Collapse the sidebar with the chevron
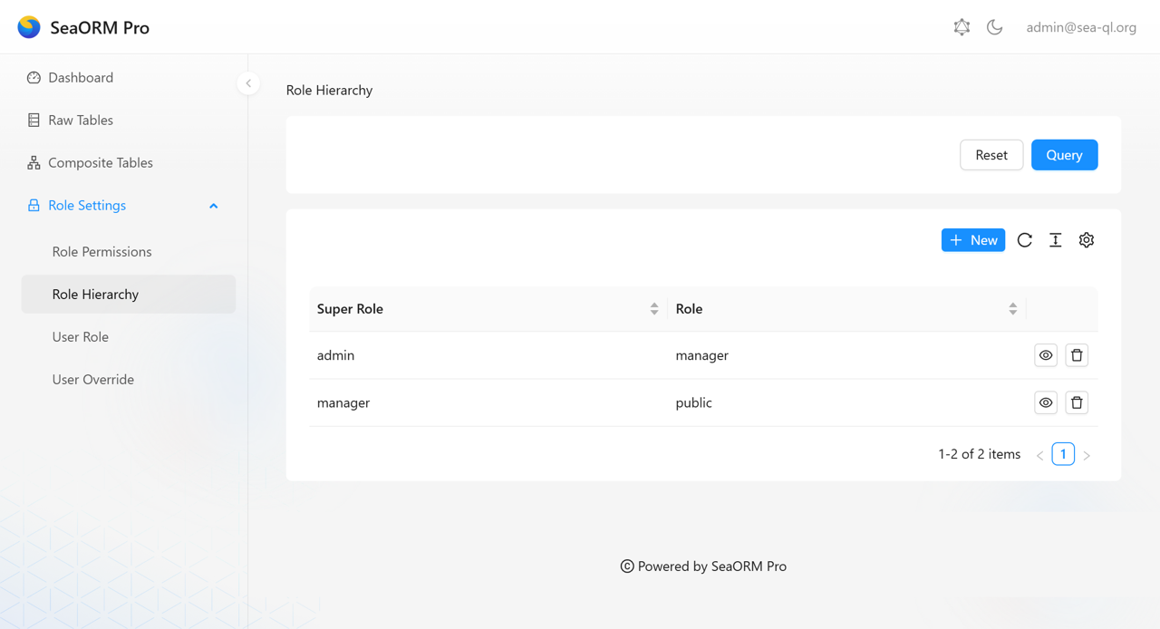Screen dimensions: 1160x629 click(x=248, y=83)
